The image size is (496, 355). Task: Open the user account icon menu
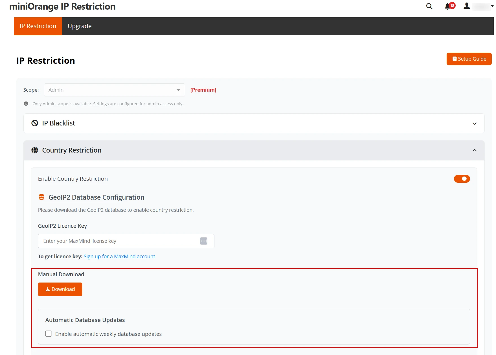[467, 6]
